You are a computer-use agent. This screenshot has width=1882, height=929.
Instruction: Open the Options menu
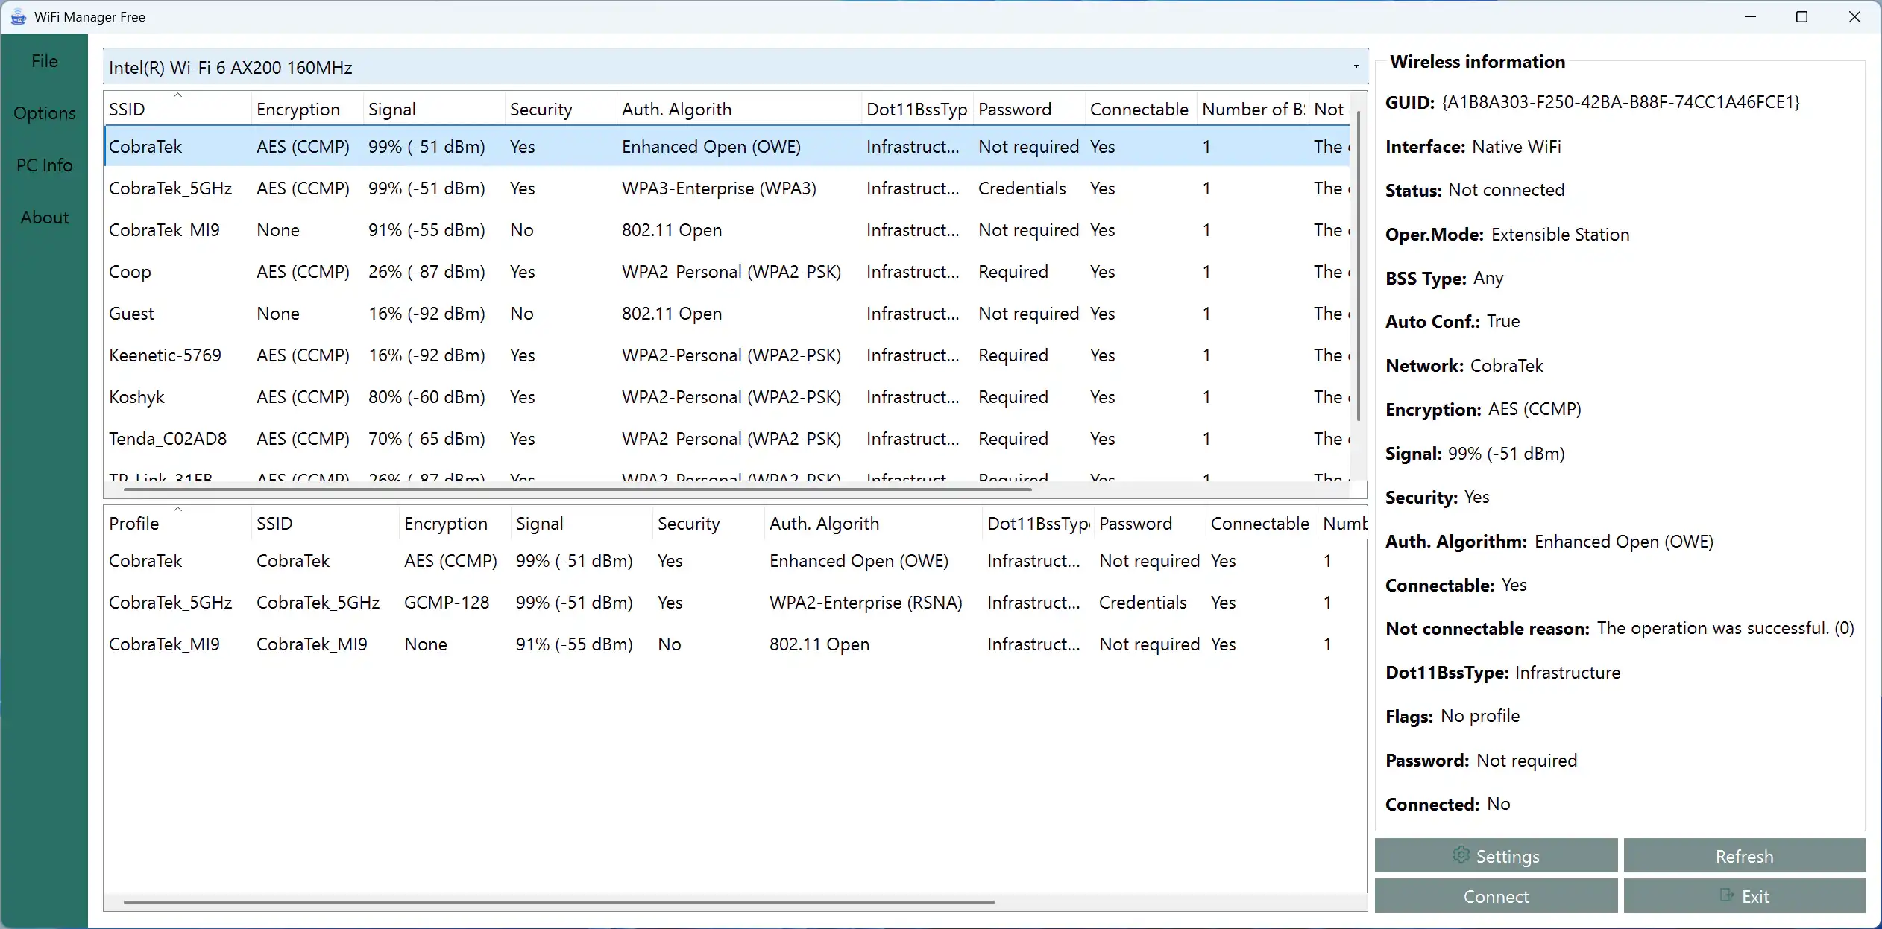(45, 113)
